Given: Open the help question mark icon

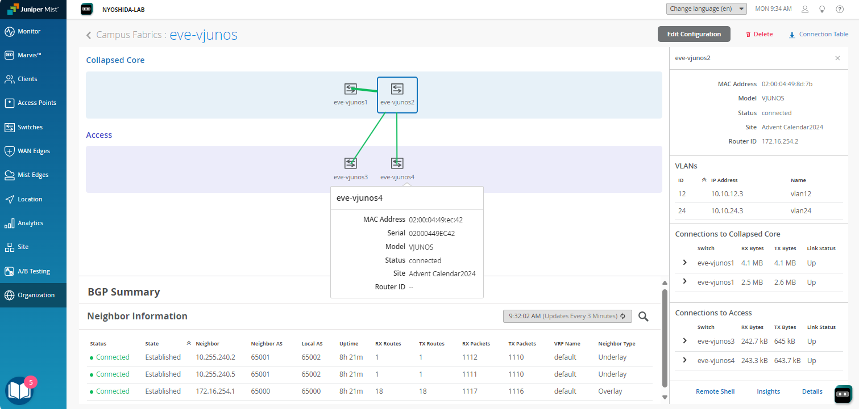Looking at the screenshot, I should (840, 9).
